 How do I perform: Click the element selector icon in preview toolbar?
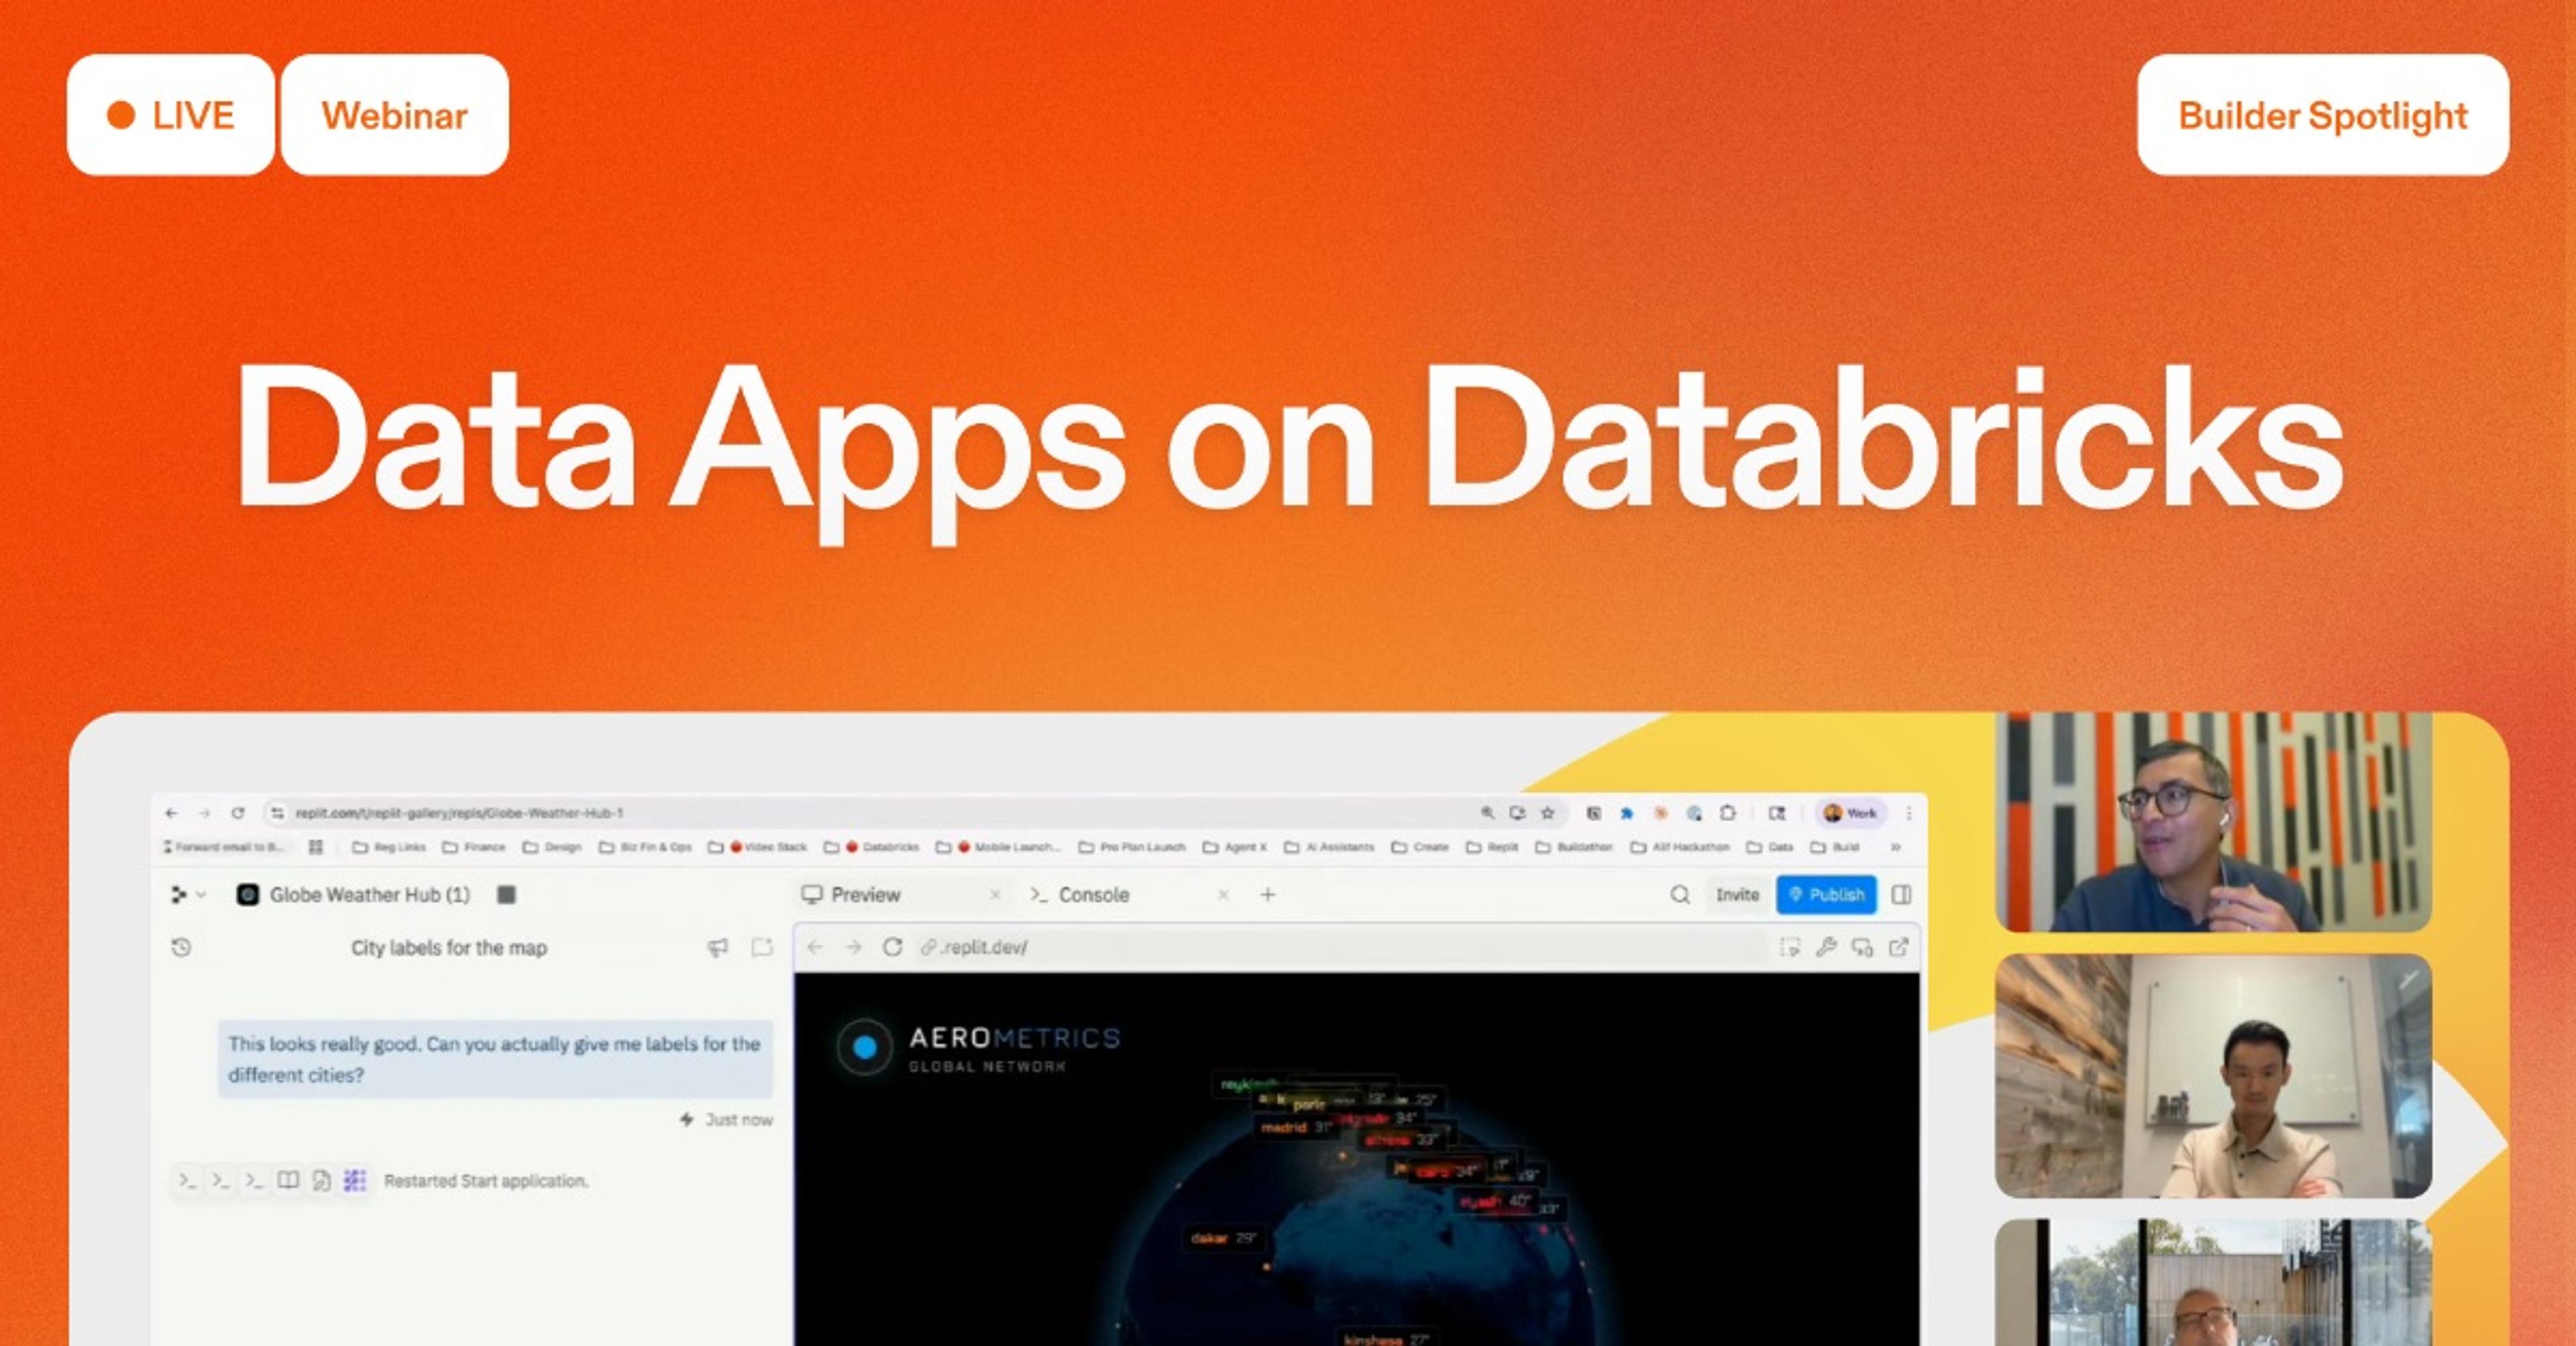[1790, 947]
